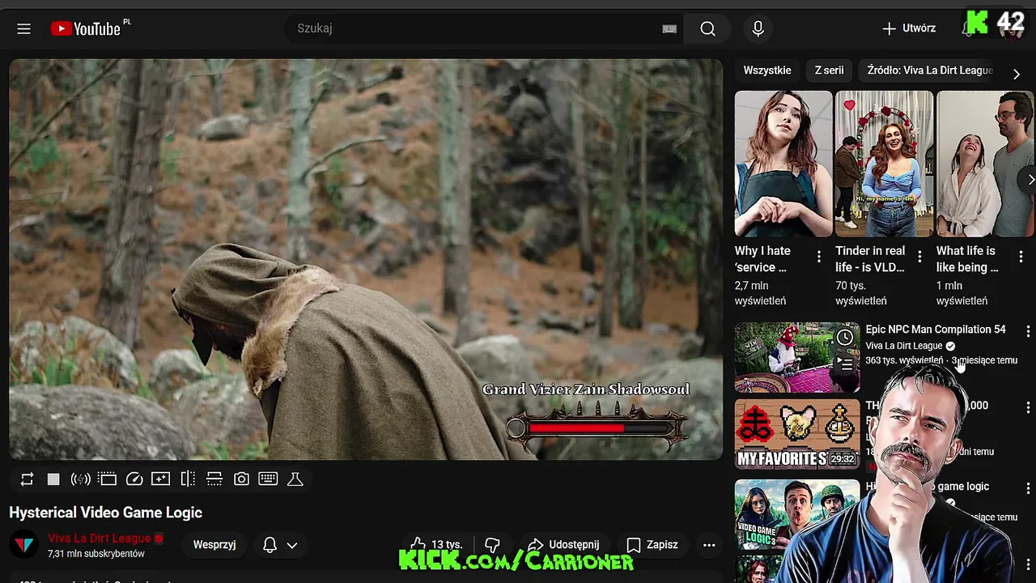Open the Utwórz create menu
This screenshot has width=1036, height=583.
pos(909,28)
